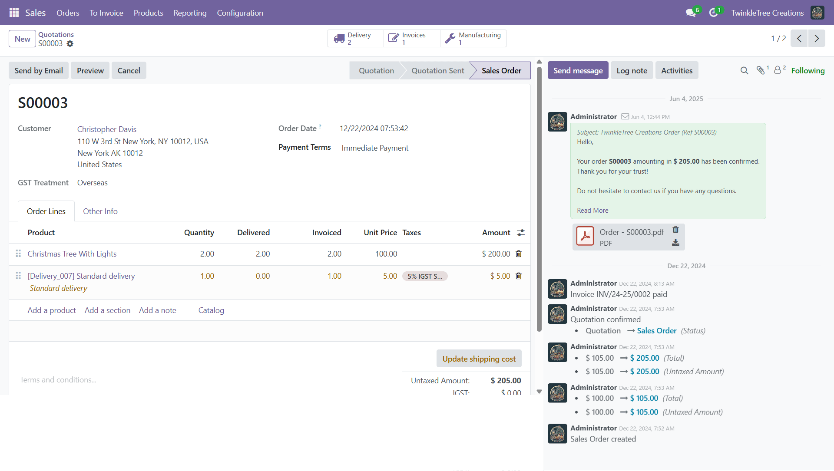Open the Delivery truck smart button
Screen dimensions: 834x471
tap(355, 38)
